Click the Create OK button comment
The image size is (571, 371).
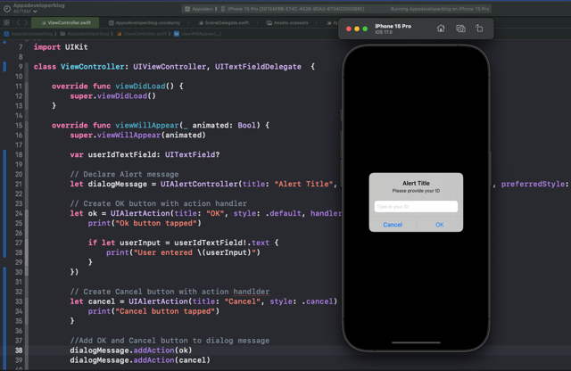pyautogui.click(x=159, y=203)
